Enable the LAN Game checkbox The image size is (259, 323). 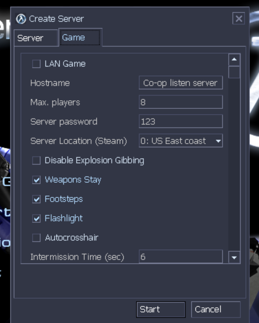coord(36,64)
